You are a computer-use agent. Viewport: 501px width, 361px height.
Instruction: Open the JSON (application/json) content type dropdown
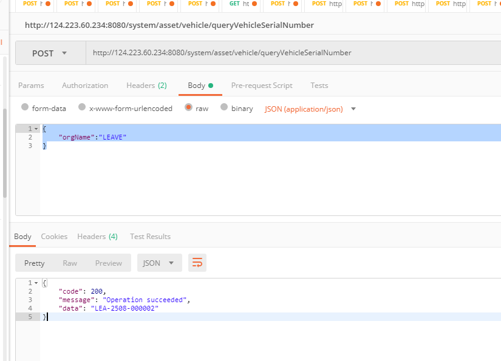click(x=310, y=109)
